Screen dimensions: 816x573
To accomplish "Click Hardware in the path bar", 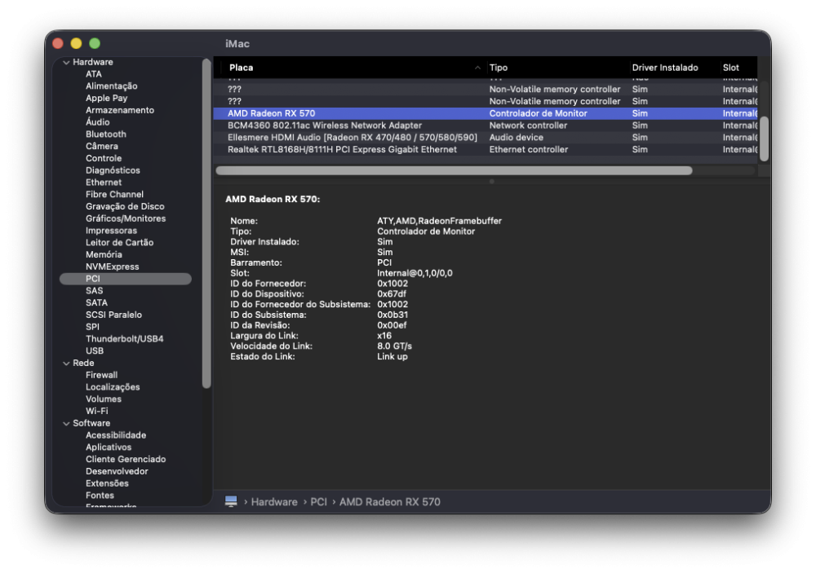I will [x=274, y=502].
